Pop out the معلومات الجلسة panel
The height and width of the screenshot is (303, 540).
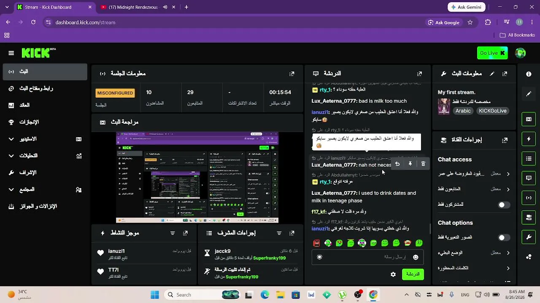292,74
